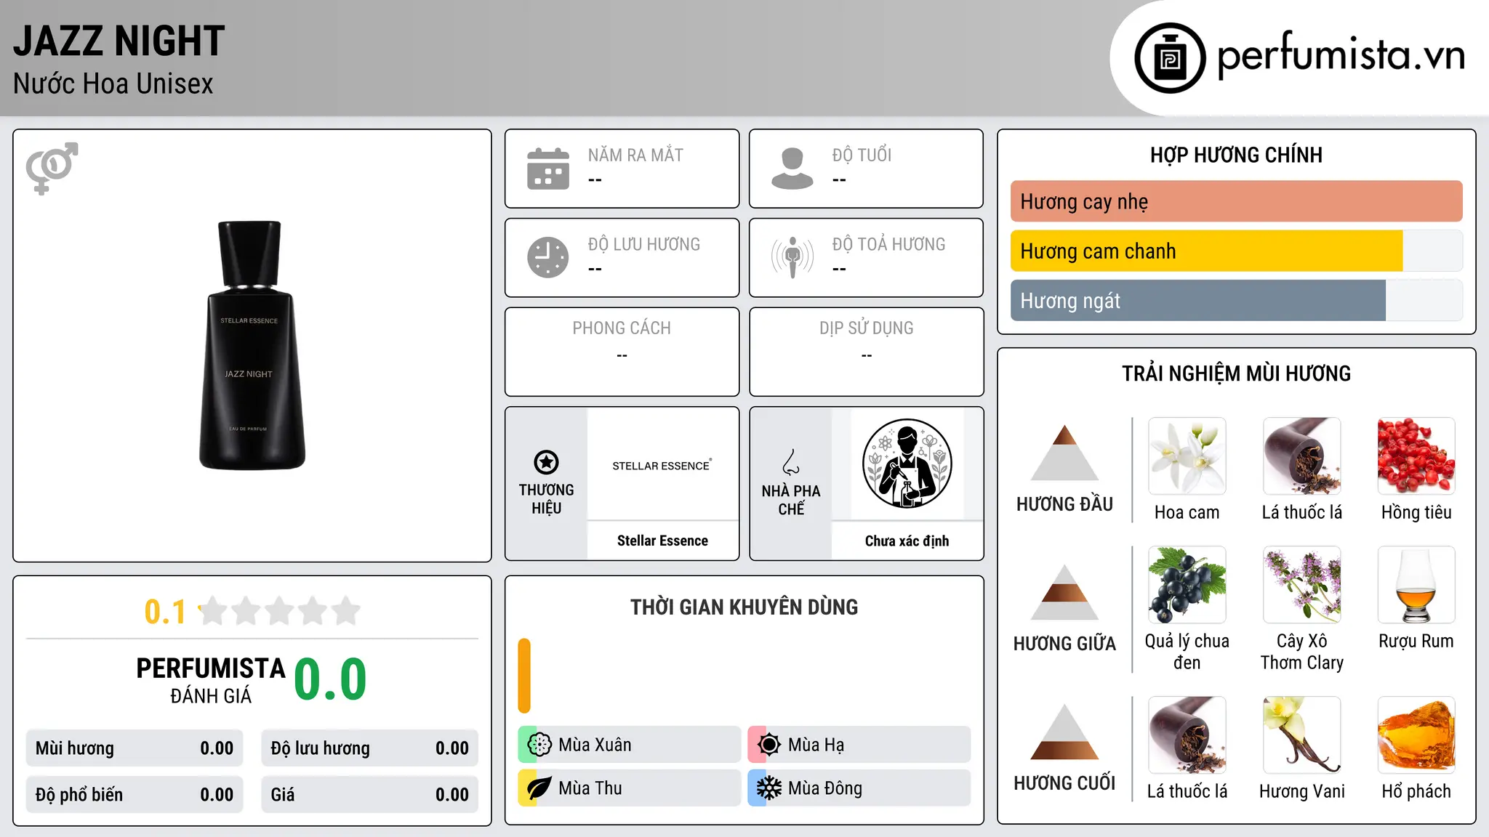Click the TRẢI NGHIỆM MÙI HƯƠNG heading
Screen dimensions: 1489x837
1236,373
